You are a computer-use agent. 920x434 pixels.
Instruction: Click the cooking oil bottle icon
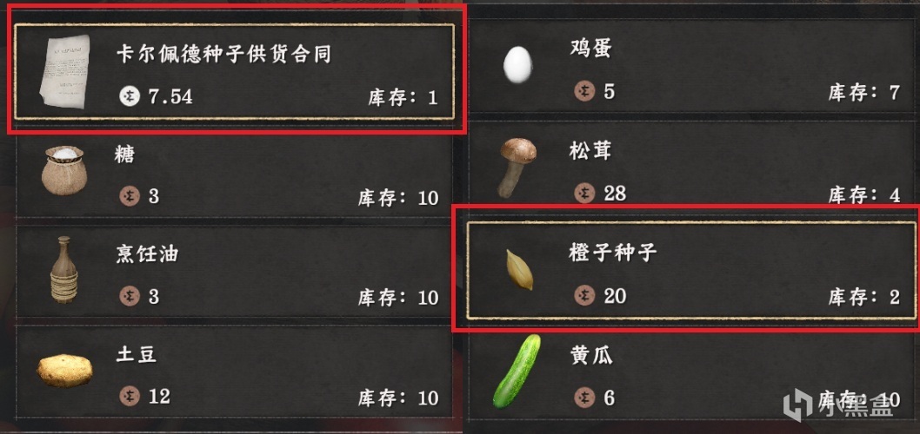[x=64, y=269]
